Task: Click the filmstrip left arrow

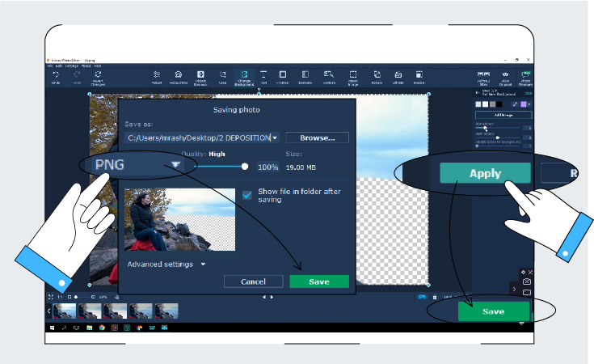Action: (x=48, y=311)
